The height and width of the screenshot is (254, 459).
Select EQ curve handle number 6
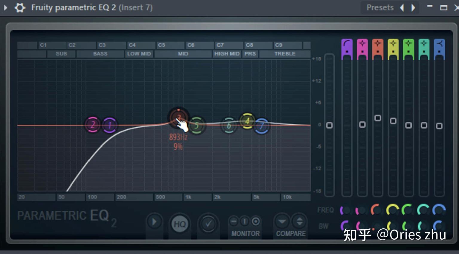click(229, 126)
